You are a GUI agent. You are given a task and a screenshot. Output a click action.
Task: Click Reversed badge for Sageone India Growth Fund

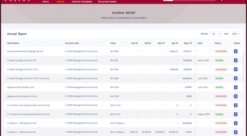tap(219, 87)
